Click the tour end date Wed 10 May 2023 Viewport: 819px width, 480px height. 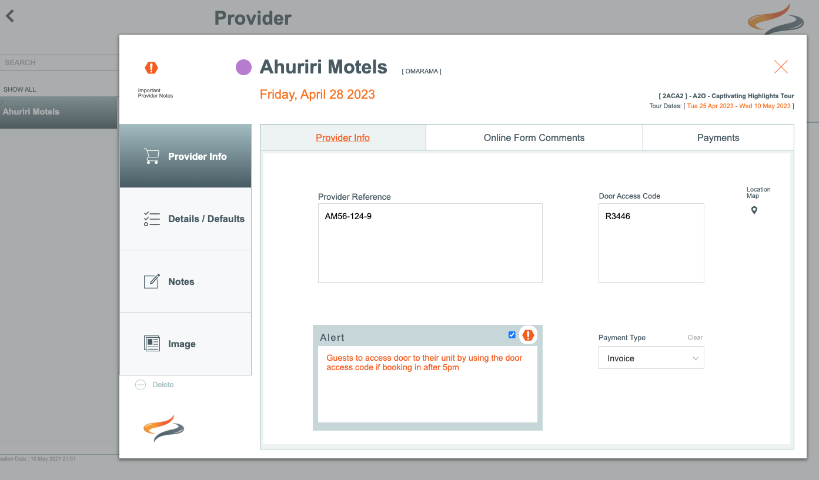765,106
